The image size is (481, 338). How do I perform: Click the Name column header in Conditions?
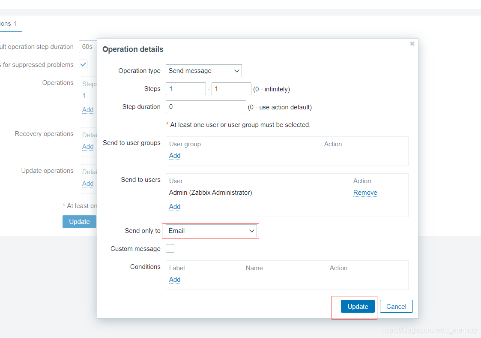pos(254,268)
